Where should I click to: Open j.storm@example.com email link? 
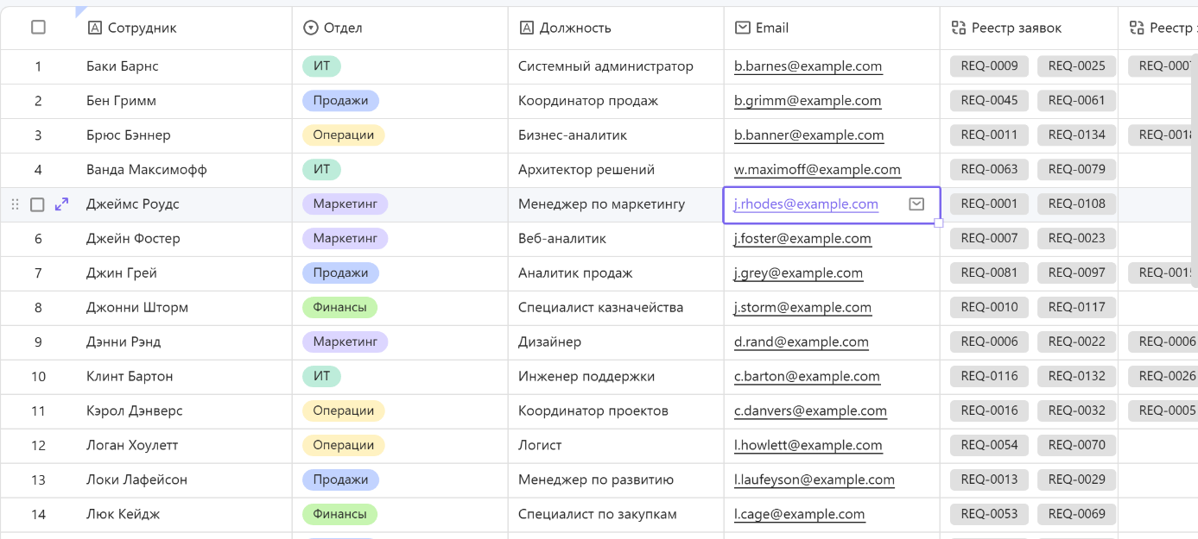[802, 308]
